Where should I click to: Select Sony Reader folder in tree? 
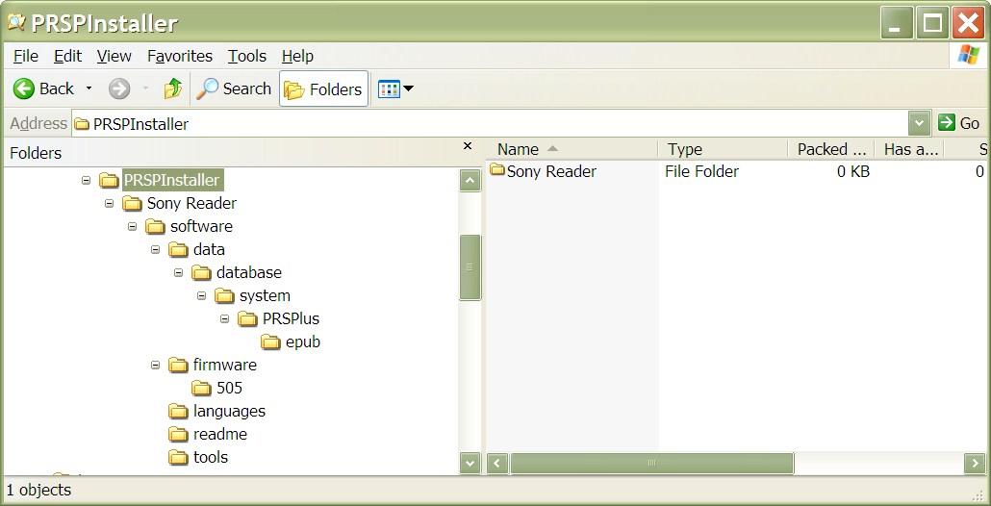point(191,203)
